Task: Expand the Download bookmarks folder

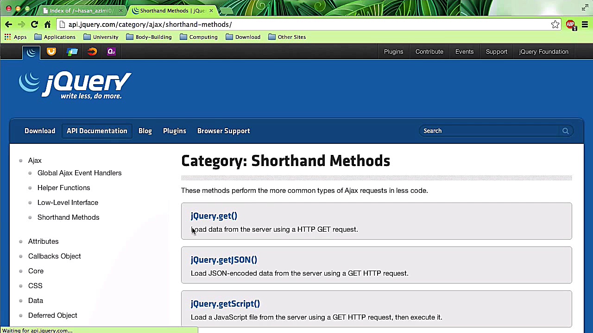Action: point(243,37)
